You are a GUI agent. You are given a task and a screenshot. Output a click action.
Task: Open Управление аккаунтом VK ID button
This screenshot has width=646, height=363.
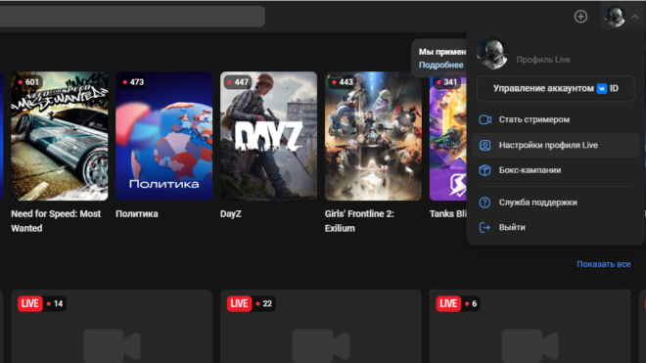click(x=555, y=89)
